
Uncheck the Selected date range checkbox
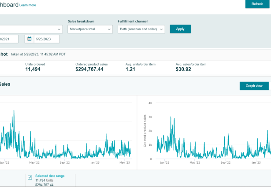(30, 177)
